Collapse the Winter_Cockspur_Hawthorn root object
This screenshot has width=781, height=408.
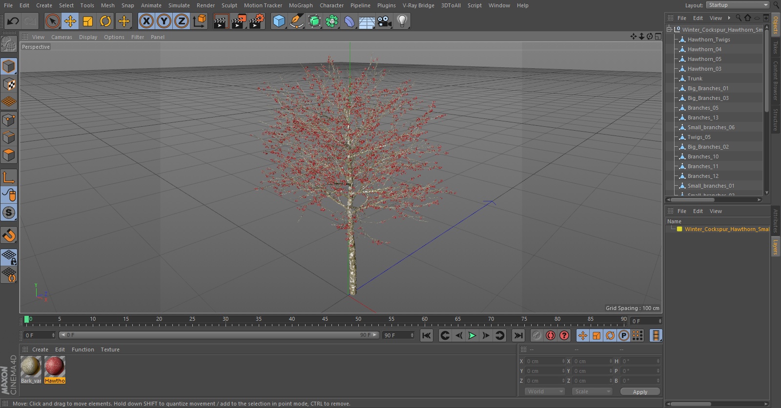[669, 30]
